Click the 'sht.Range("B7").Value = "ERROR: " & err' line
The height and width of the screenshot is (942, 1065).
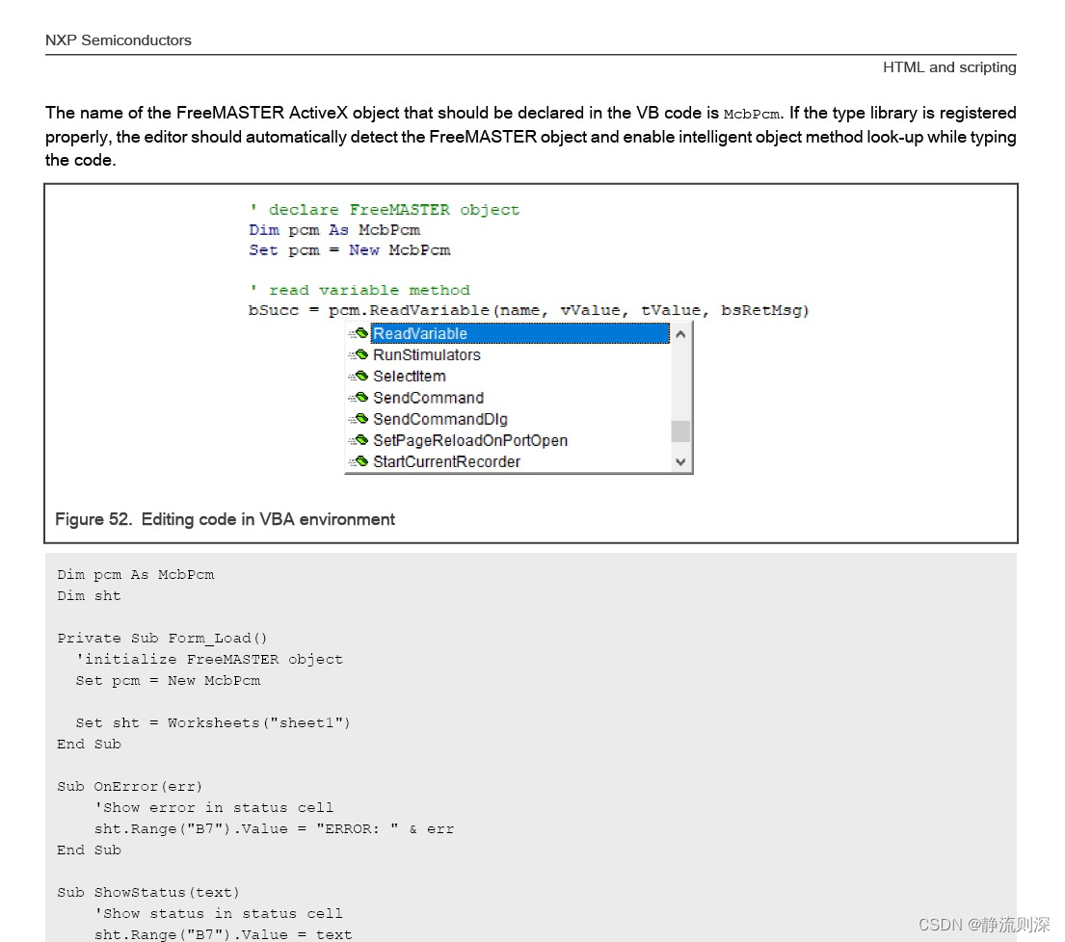(x=274, y=828)
